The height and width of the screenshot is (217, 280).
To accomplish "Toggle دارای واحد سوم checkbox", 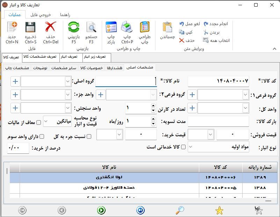I will point(42,137).
